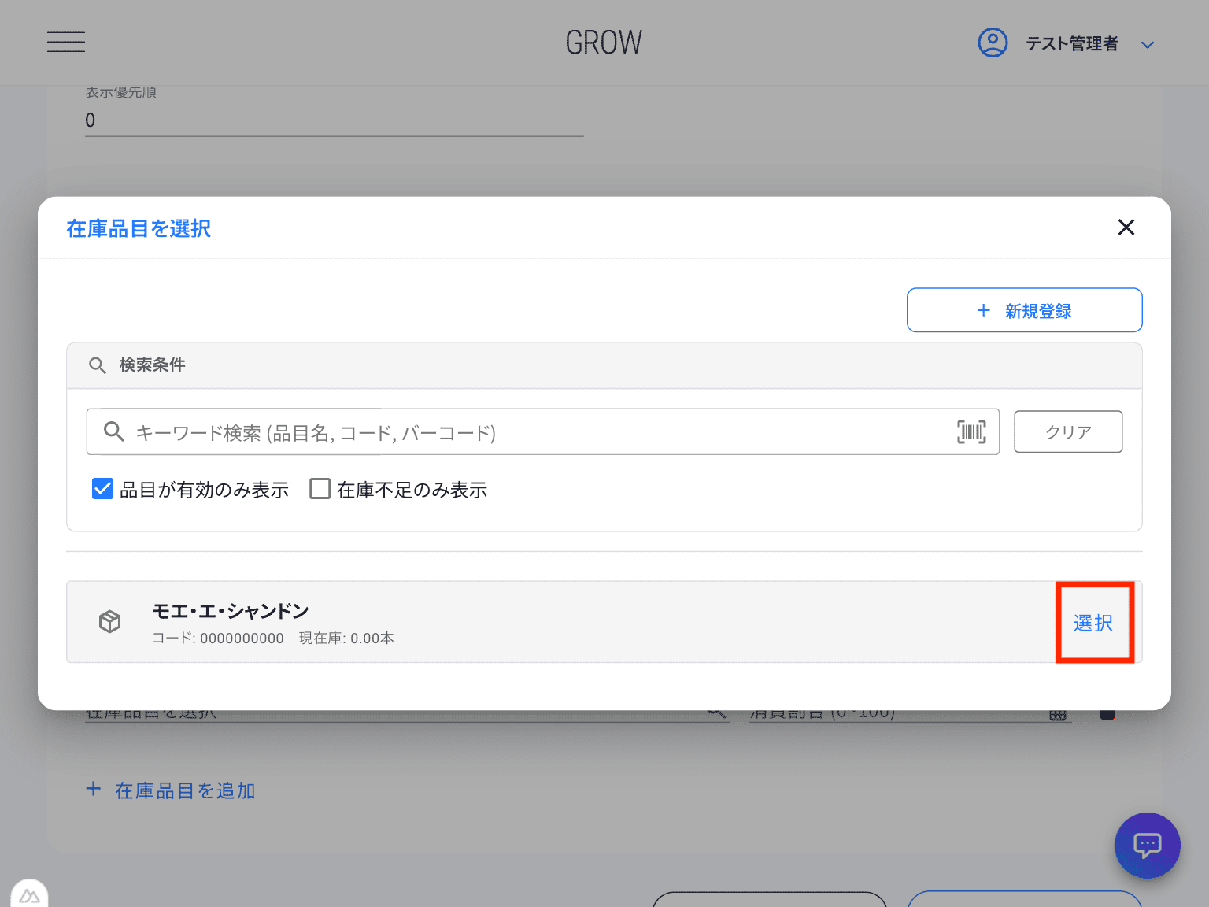Image resolution: width=1209 pixels, height=907 pixels.
Task: Expand the テスト管理者 account dropdown arrow
Action: point(1147,45)
